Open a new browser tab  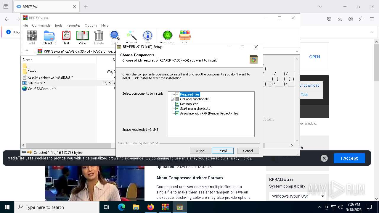pyautogui.click(x=86, y=7)
